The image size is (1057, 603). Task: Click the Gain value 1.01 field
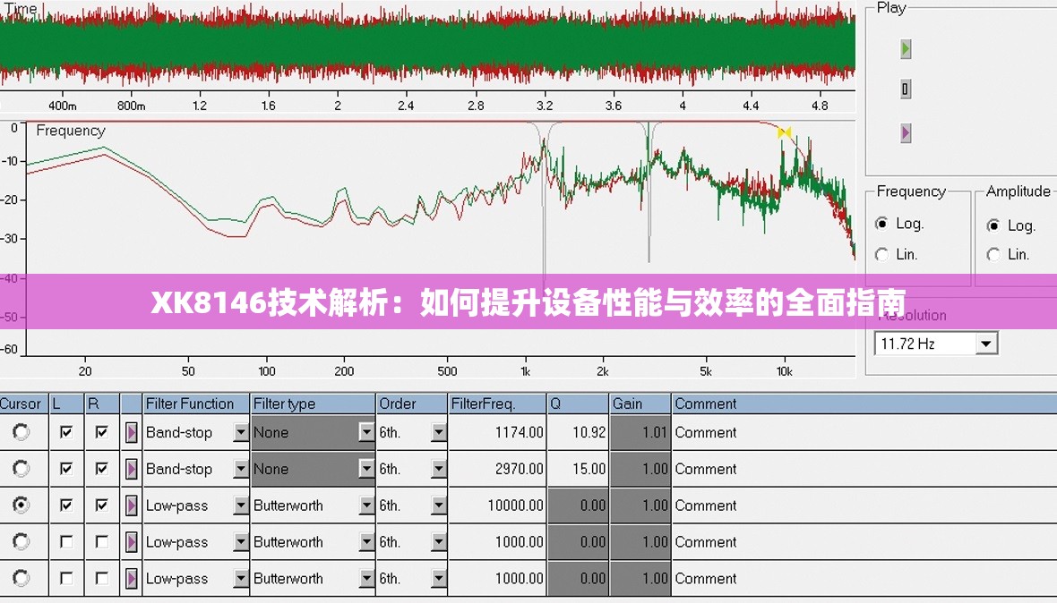tap(640, 433)
